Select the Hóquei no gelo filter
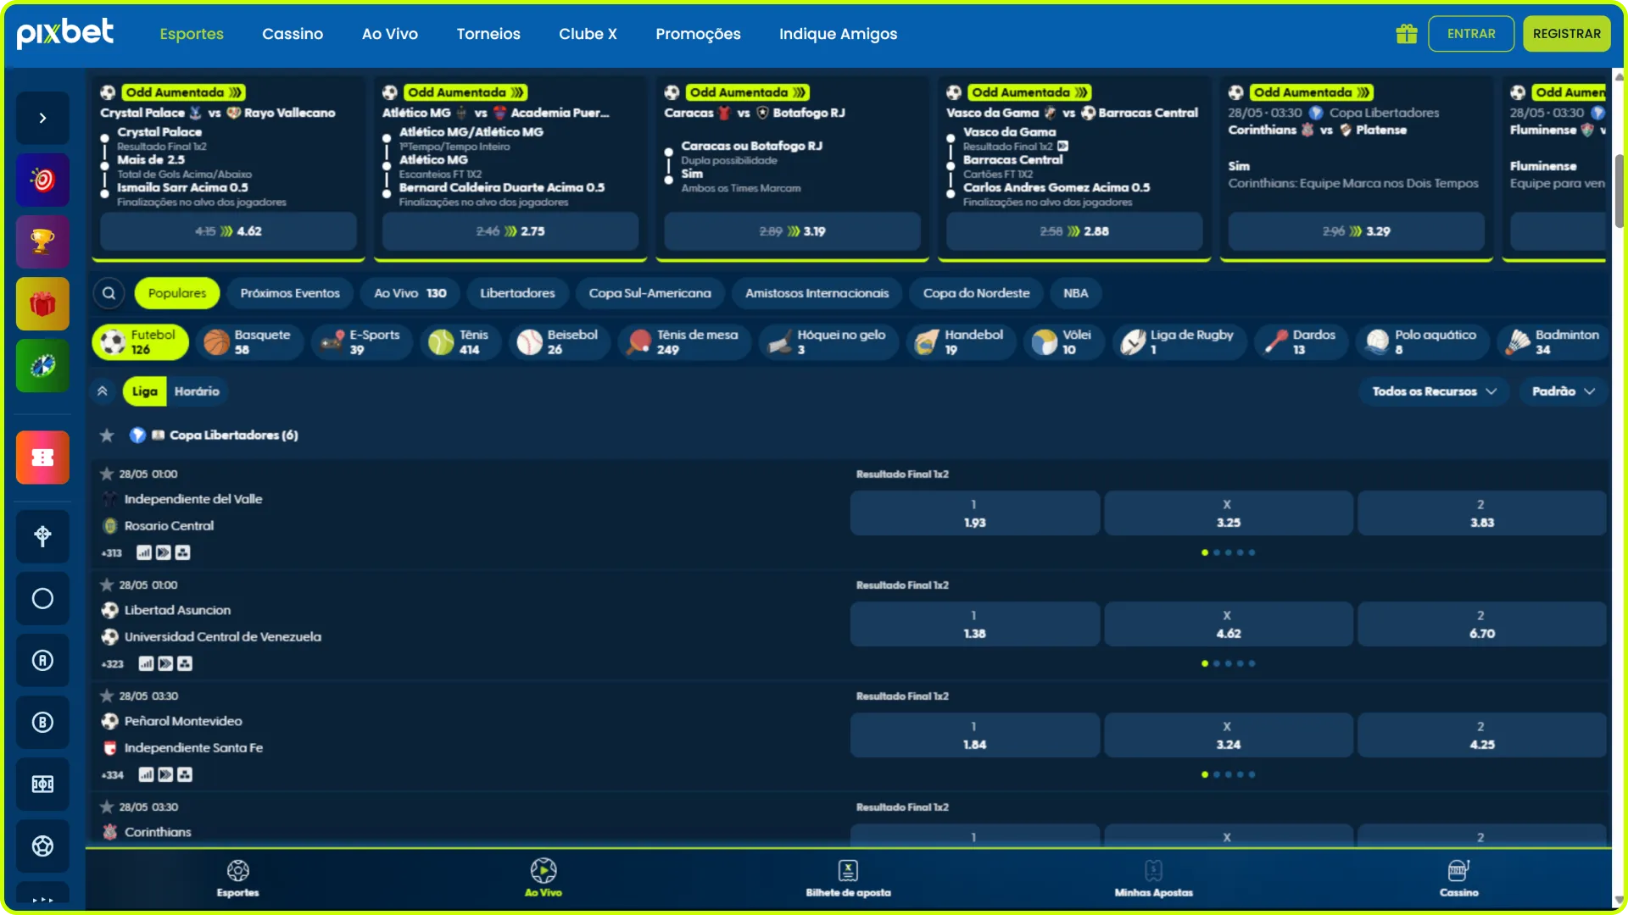Viewport: 1628px width, 915px height. pyautogui.click(x=828, y=342)
